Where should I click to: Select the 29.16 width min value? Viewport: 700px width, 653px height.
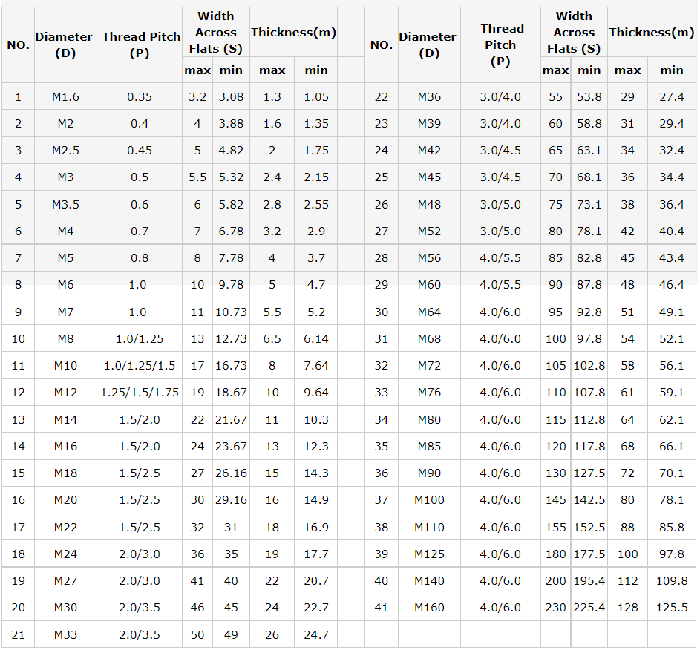[231, 500]
